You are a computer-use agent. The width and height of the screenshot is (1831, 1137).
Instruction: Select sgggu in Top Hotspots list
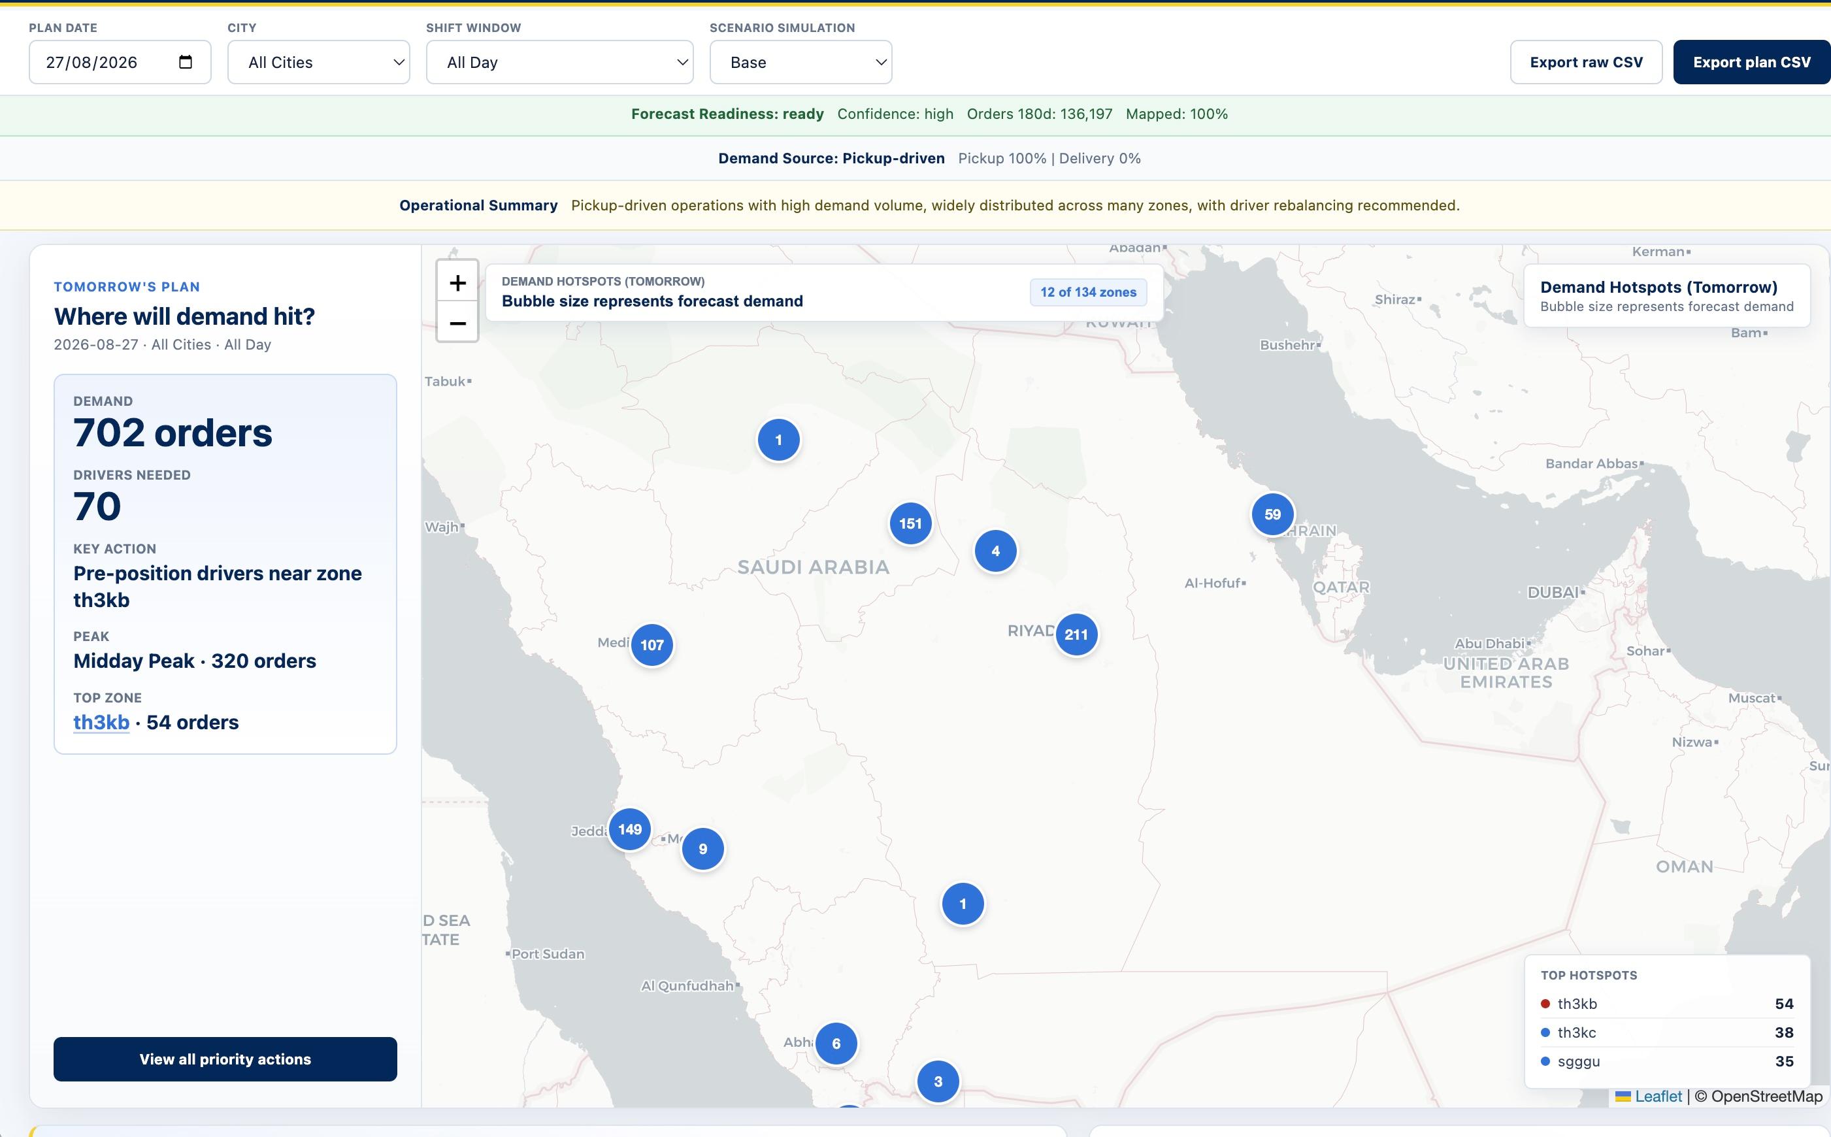(x=1666, y=1061)
